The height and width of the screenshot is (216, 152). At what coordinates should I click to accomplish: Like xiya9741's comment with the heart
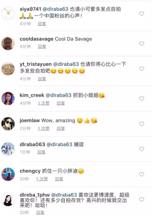(142, 13)
